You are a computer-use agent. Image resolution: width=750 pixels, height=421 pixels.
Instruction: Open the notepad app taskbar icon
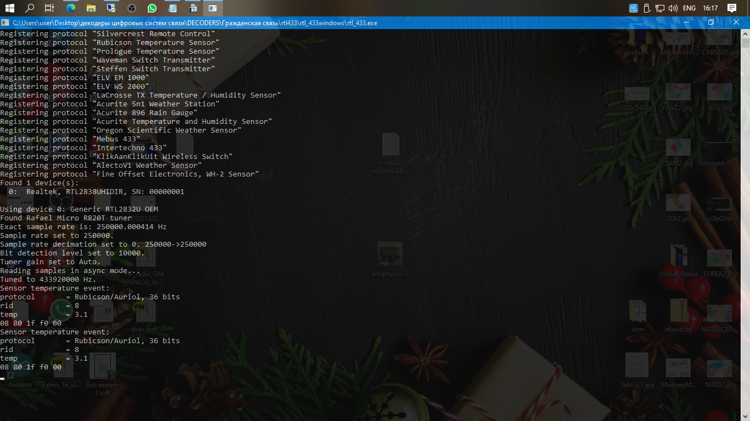172,8
